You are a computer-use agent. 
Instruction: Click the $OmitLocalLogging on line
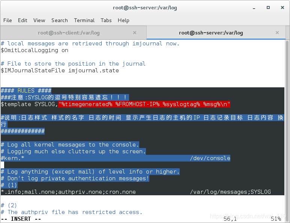tap(35, 50)
